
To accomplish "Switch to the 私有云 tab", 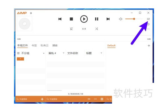I will 45,46.
